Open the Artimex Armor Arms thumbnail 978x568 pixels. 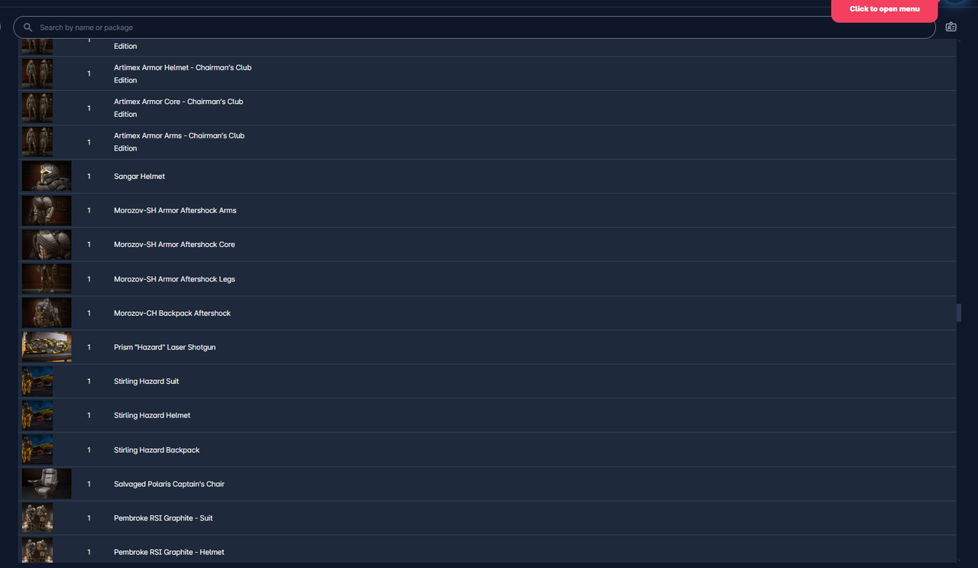coord(37,142)
